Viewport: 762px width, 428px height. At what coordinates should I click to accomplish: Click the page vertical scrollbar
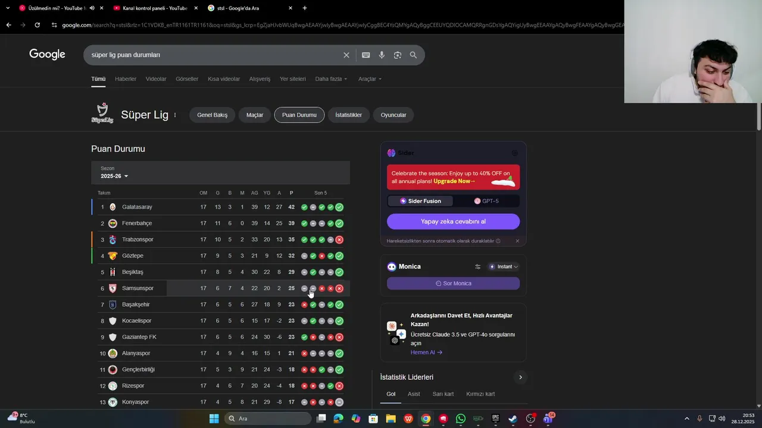click(x=759, y=116)
